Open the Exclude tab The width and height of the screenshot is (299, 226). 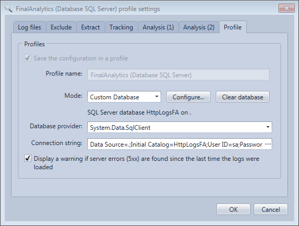click(x=61, y=27)
